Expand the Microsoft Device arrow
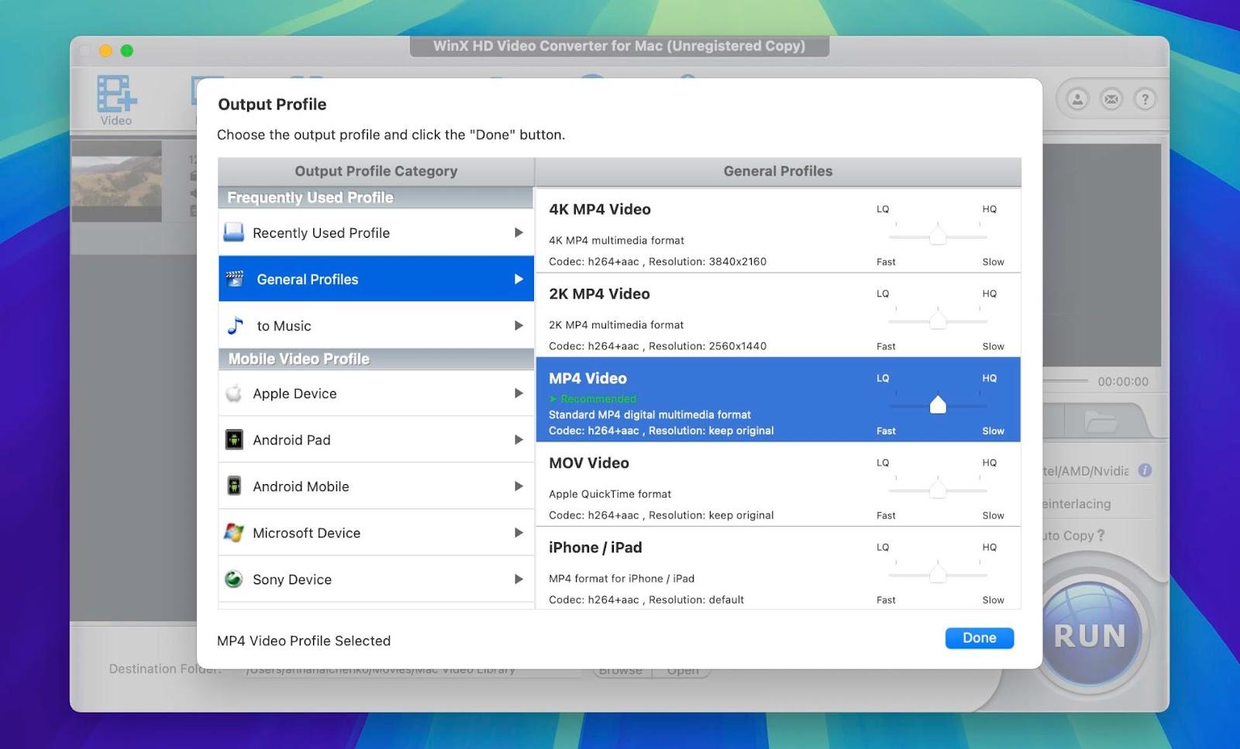Viewport: 1240px width, 749px height. 518,533
